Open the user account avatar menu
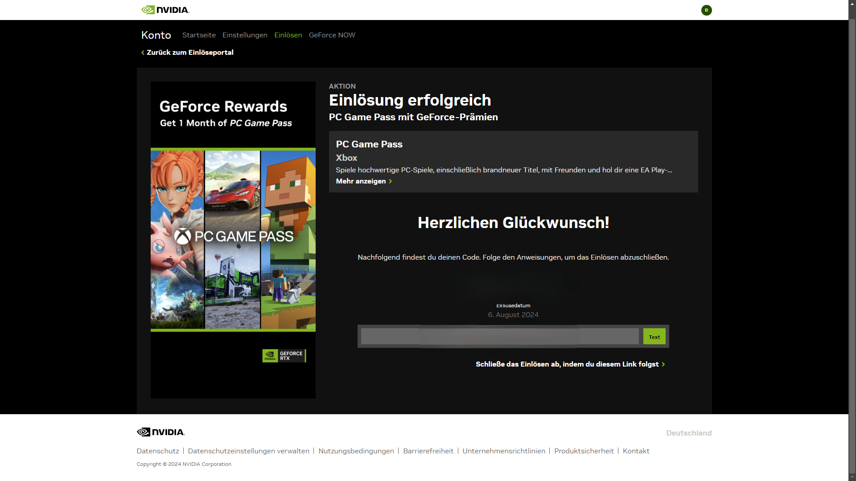The height and width of the screenshot is (481, 856). click(706, 10)
